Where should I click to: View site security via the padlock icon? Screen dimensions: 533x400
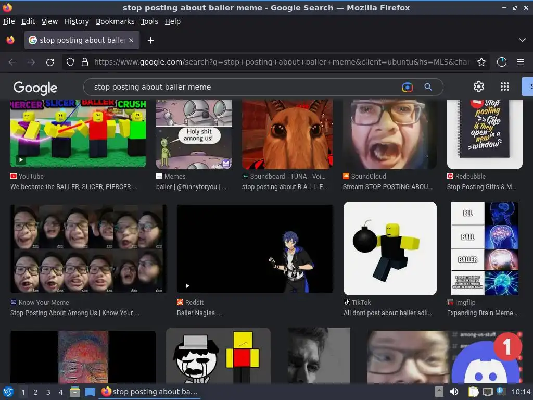tap(85, 63)
